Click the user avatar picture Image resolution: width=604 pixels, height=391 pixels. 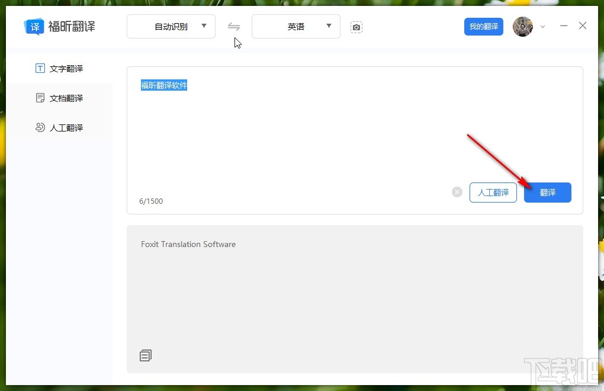tap(523, 27)
